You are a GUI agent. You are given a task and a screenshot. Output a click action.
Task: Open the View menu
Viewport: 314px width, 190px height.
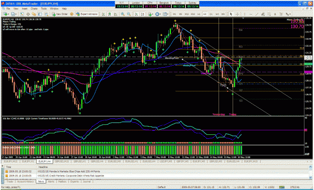(16, 9)
